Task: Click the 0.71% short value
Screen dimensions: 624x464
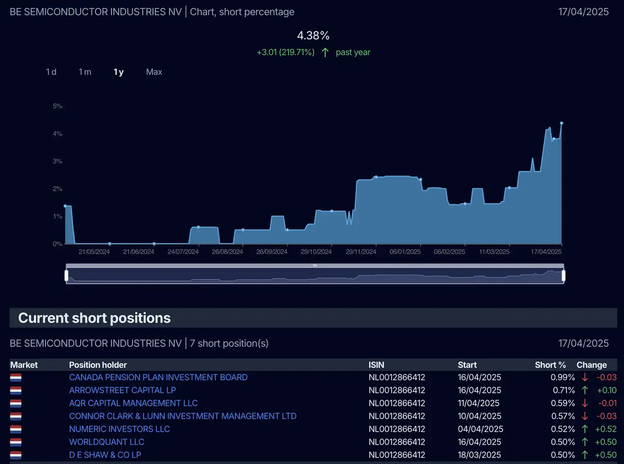Action: 563,390
